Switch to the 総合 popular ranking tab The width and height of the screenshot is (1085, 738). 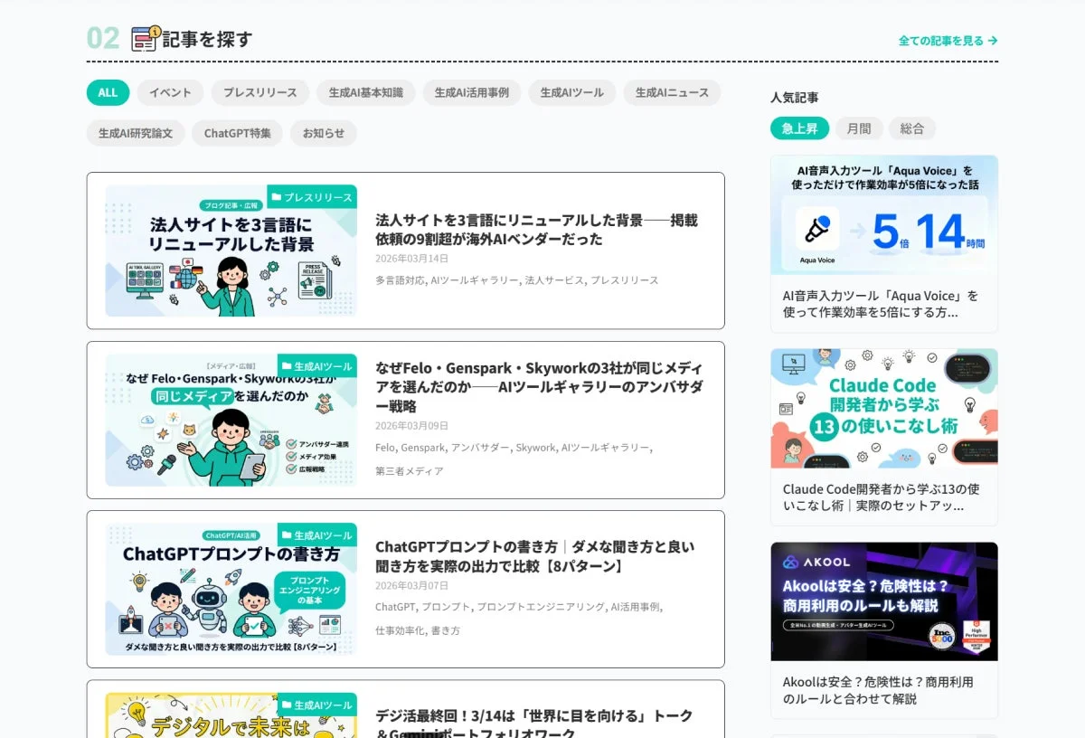(912, 128)
